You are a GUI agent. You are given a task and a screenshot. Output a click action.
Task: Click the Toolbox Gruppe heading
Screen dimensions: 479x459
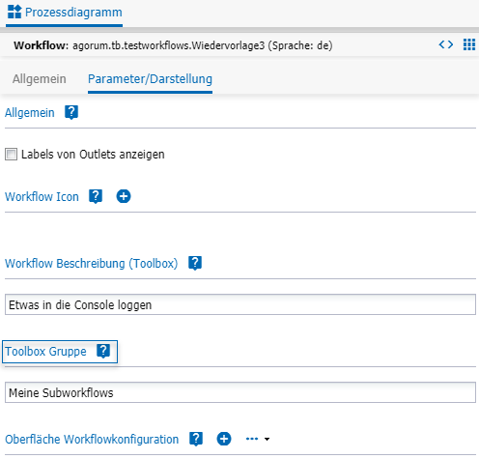[x=45, y=352]
